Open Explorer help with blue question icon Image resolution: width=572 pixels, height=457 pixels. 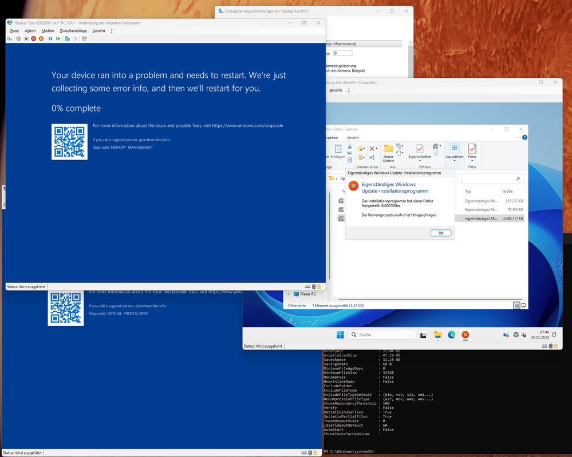(524, 137)
